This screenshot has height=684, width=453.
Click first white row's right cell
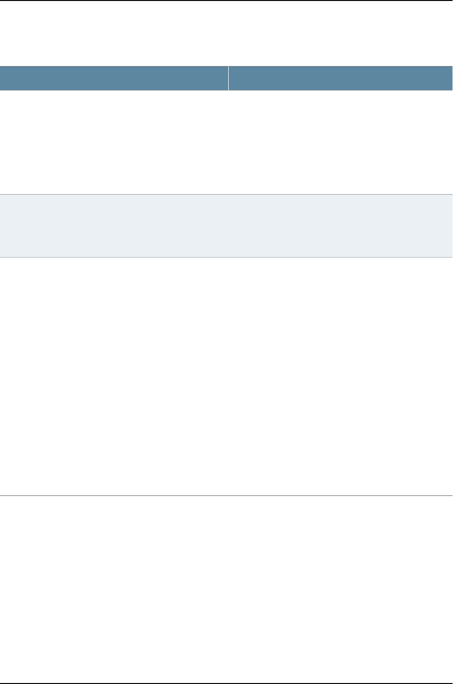tap(341, 142)
